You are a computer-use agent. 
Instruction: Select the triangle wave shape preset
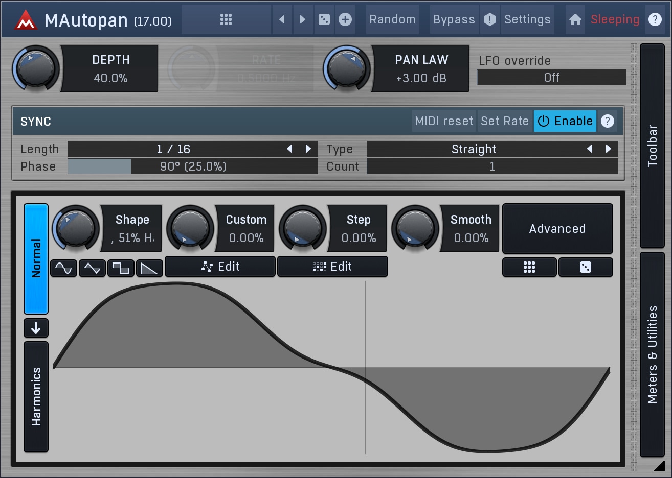click(92, 268)
